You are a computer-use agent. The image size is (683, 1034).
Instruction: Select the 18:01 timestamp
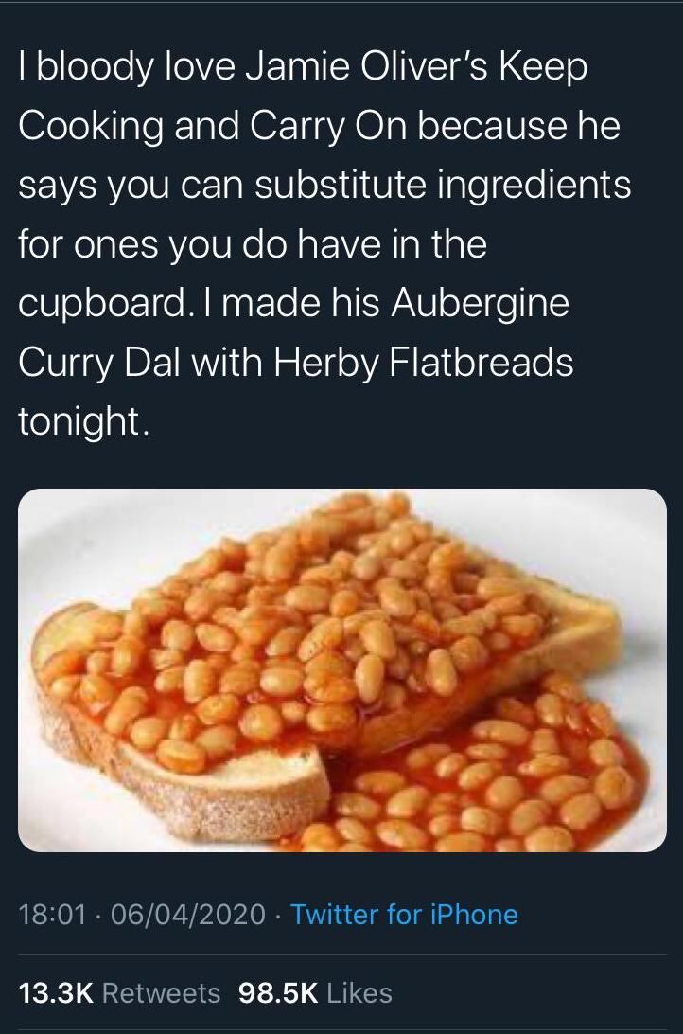point(53,915)
